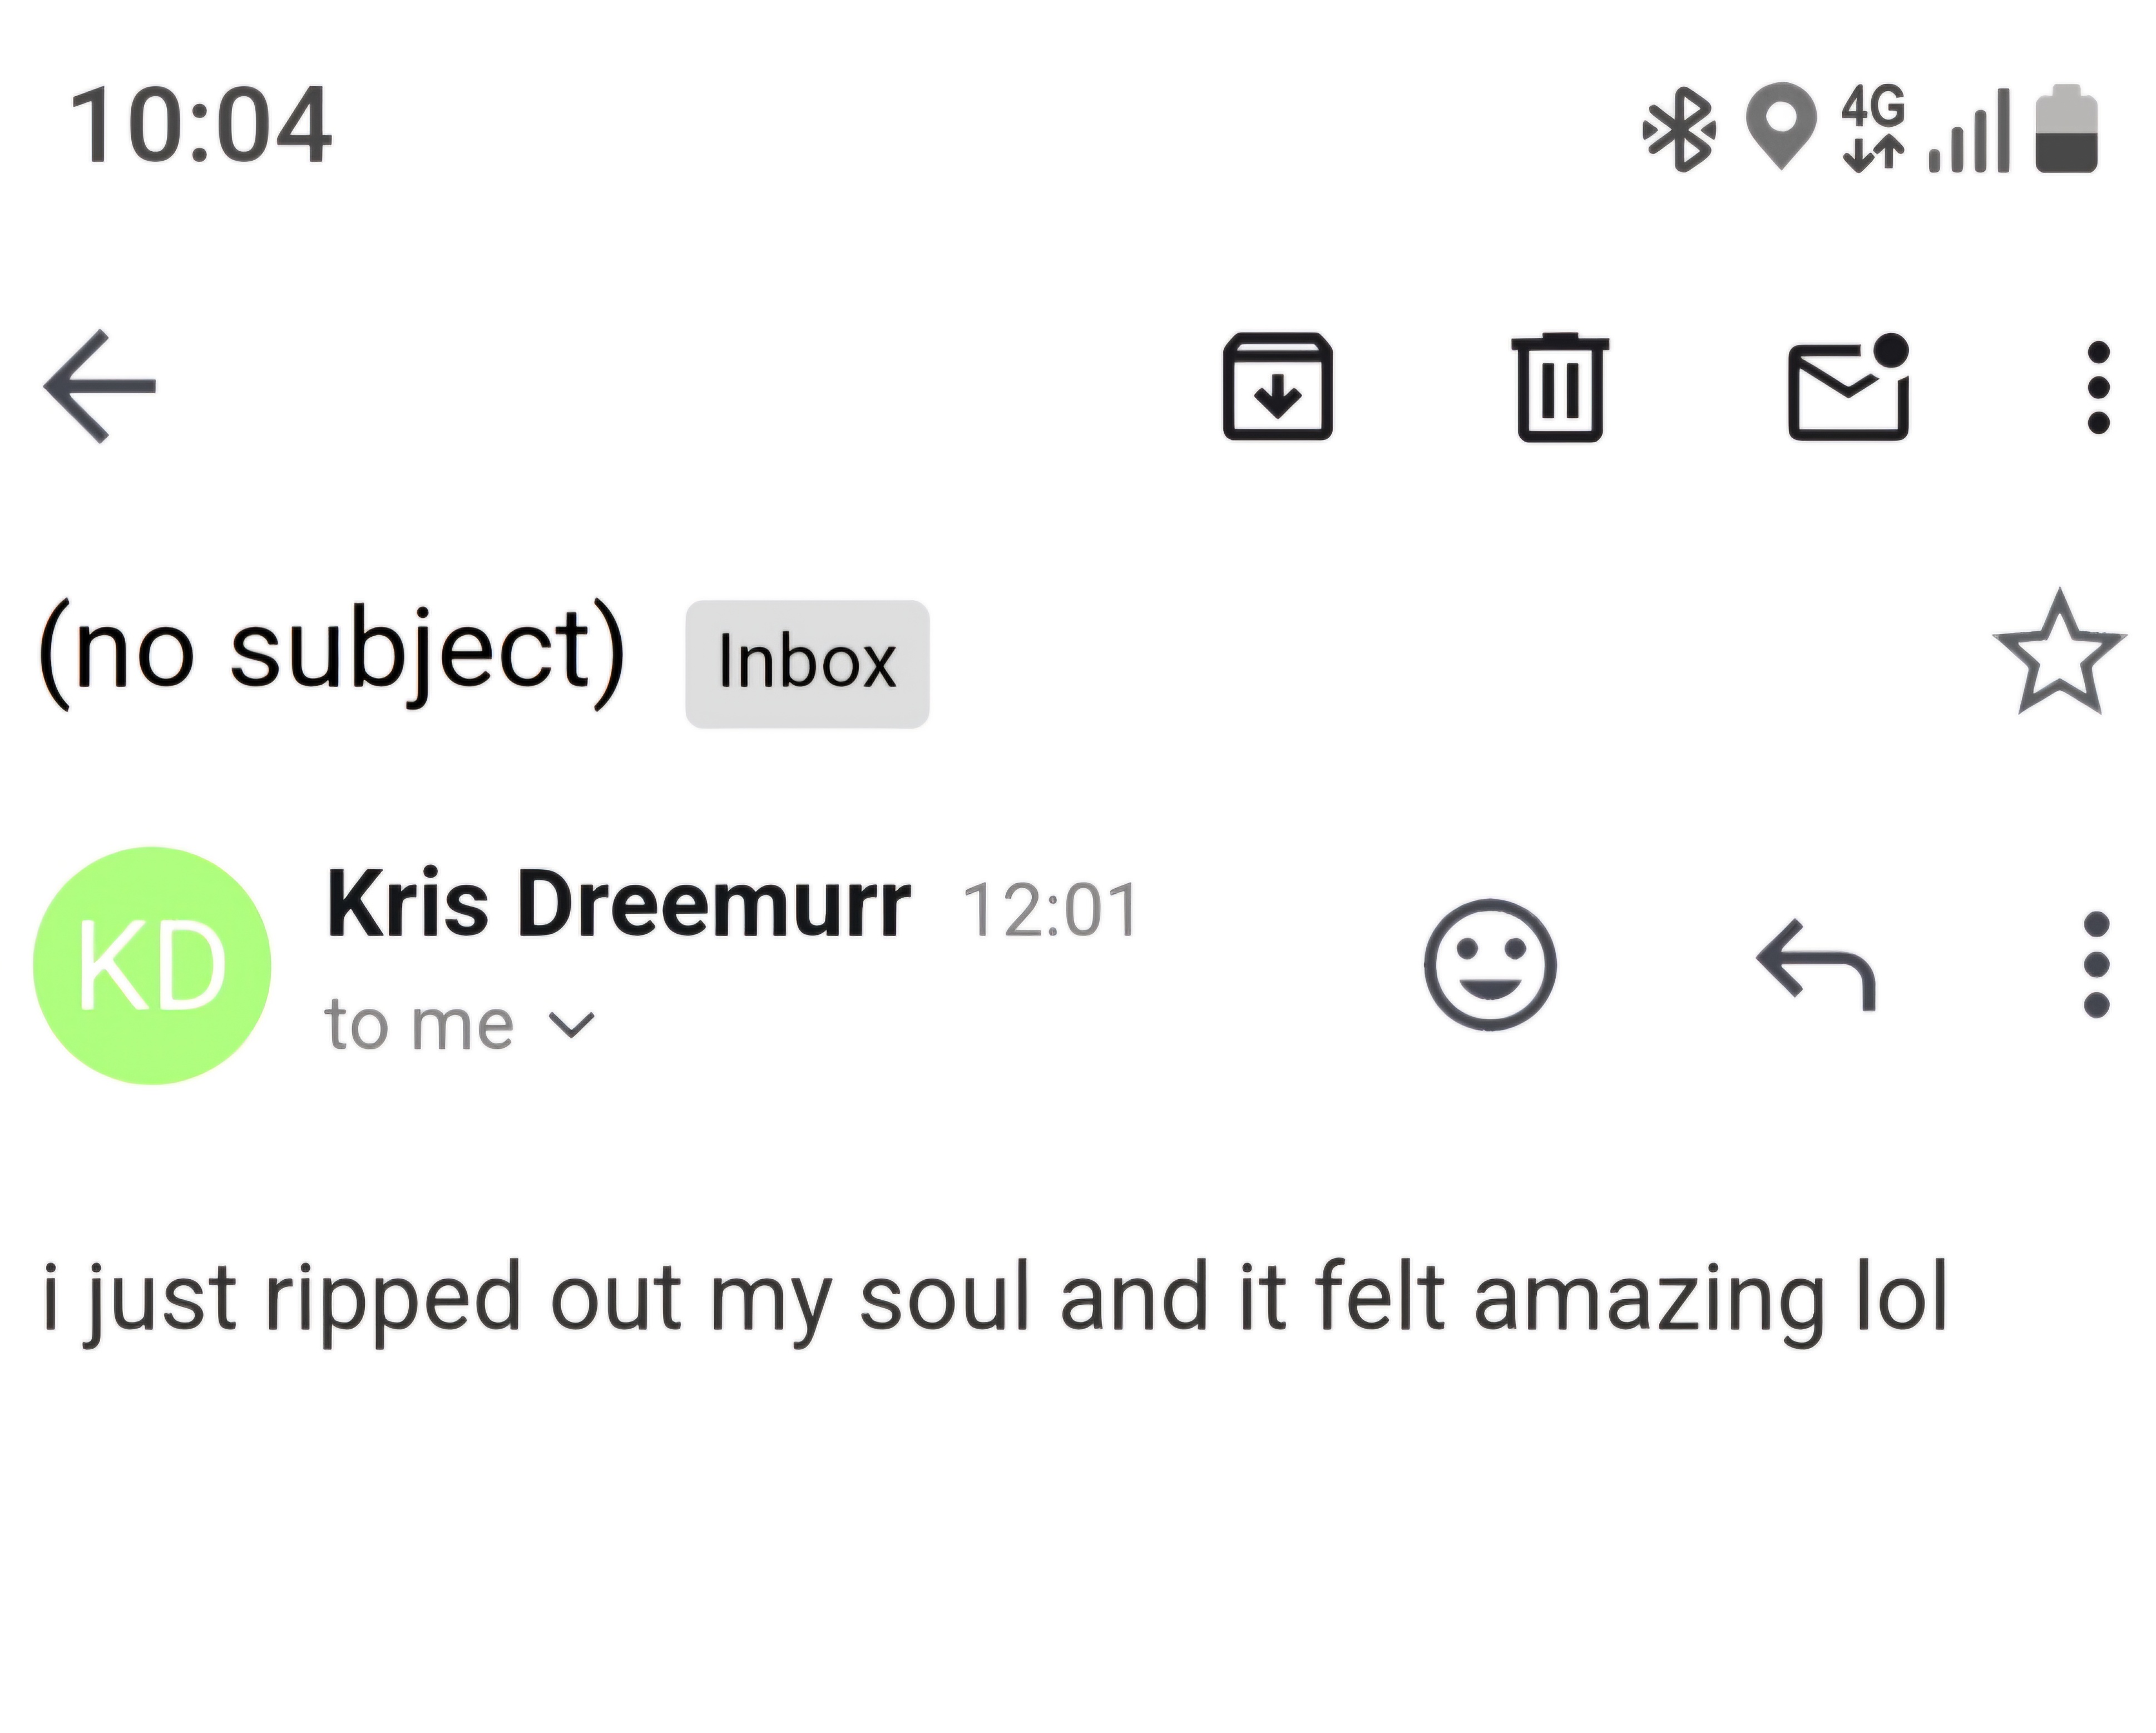Delete the email with trash icon
The height and width of the screenshot is (1733, 2156).
pos(1560,387)
